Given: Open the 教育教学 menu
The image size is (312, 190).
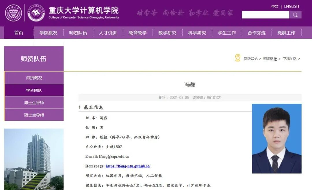Looking at the screenshot, I should click(138, 33).
